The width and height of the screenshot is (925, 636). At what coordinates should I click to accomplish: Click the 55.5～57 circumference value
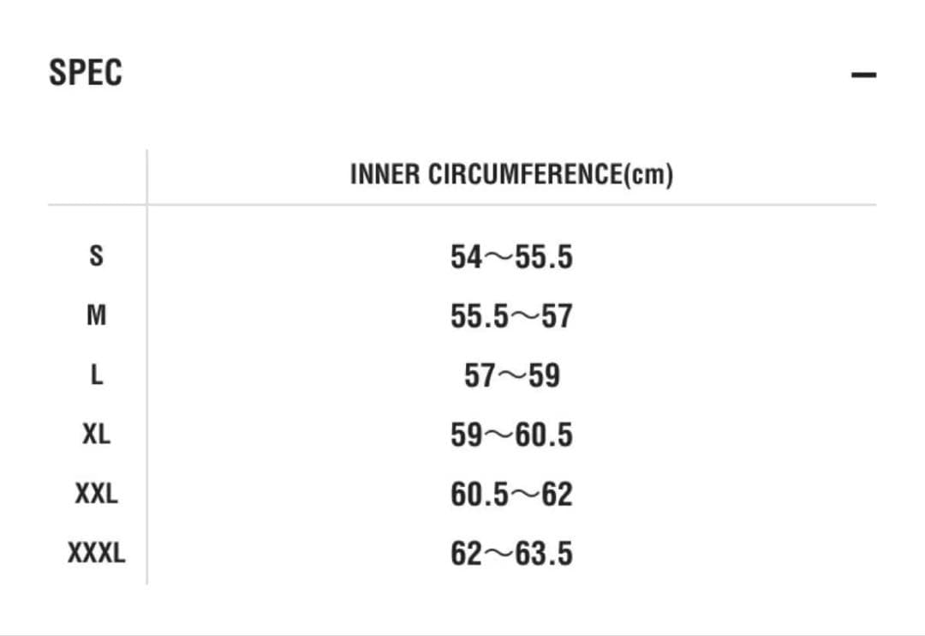pyautogui.click(x=511, y=316)
